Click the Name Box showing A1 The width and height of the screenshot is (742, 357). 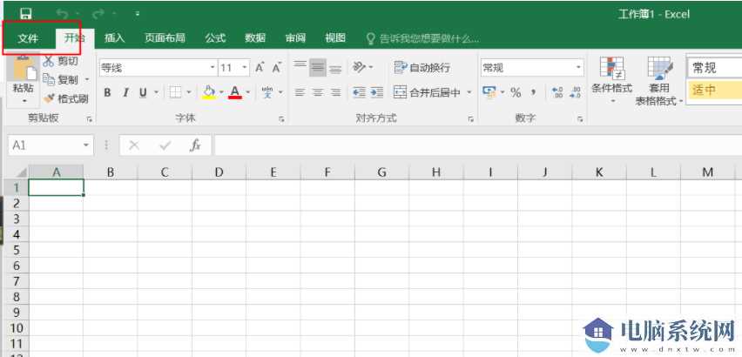(51, 145)
